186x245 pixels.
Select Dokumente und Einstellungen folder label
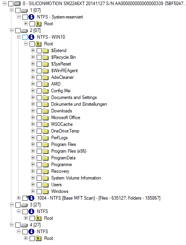pos(79,104)
